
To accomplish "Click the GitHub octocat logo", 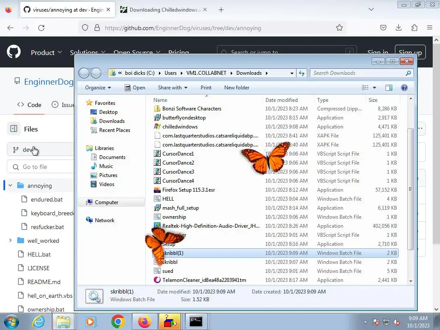I will point(14,52).
